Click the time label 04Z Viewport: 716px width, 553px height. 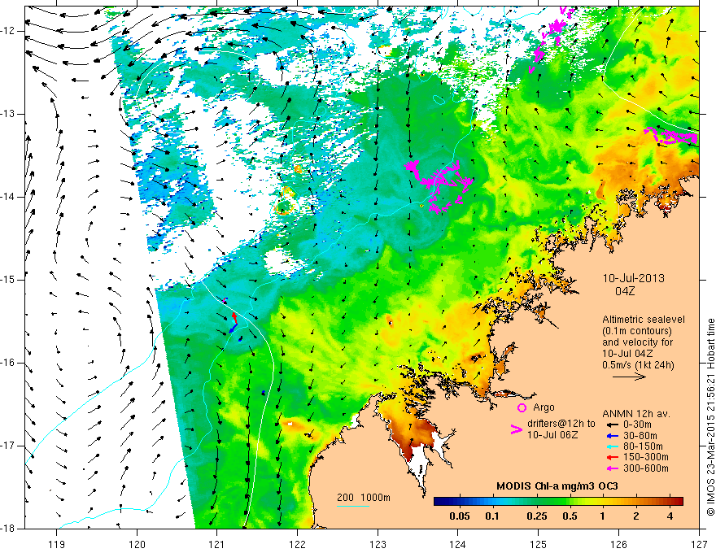(x=625, y=291)
